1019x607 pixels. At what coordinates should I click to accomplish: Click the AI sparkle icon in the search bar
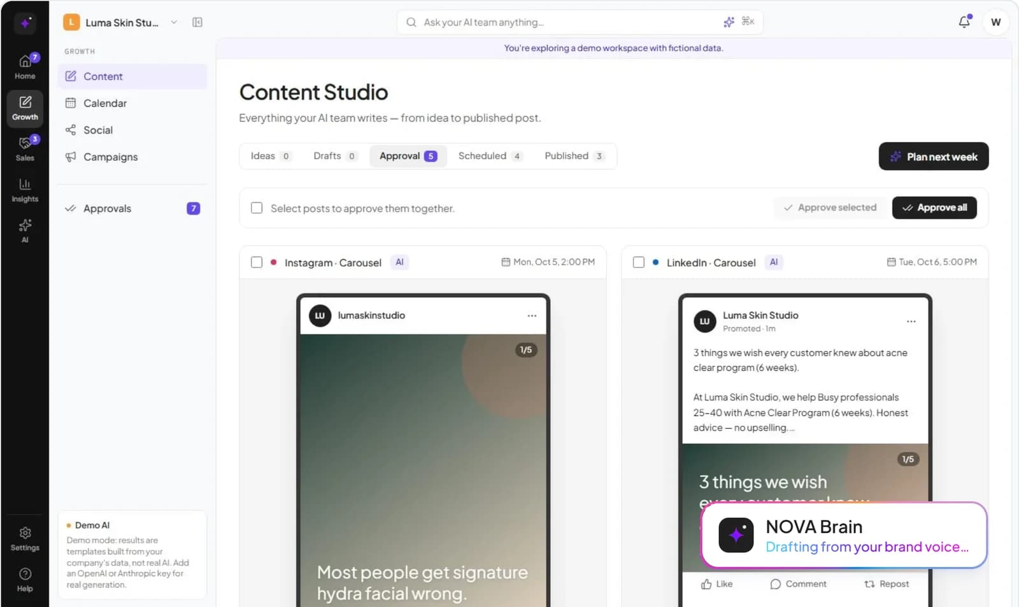(729, 22)
